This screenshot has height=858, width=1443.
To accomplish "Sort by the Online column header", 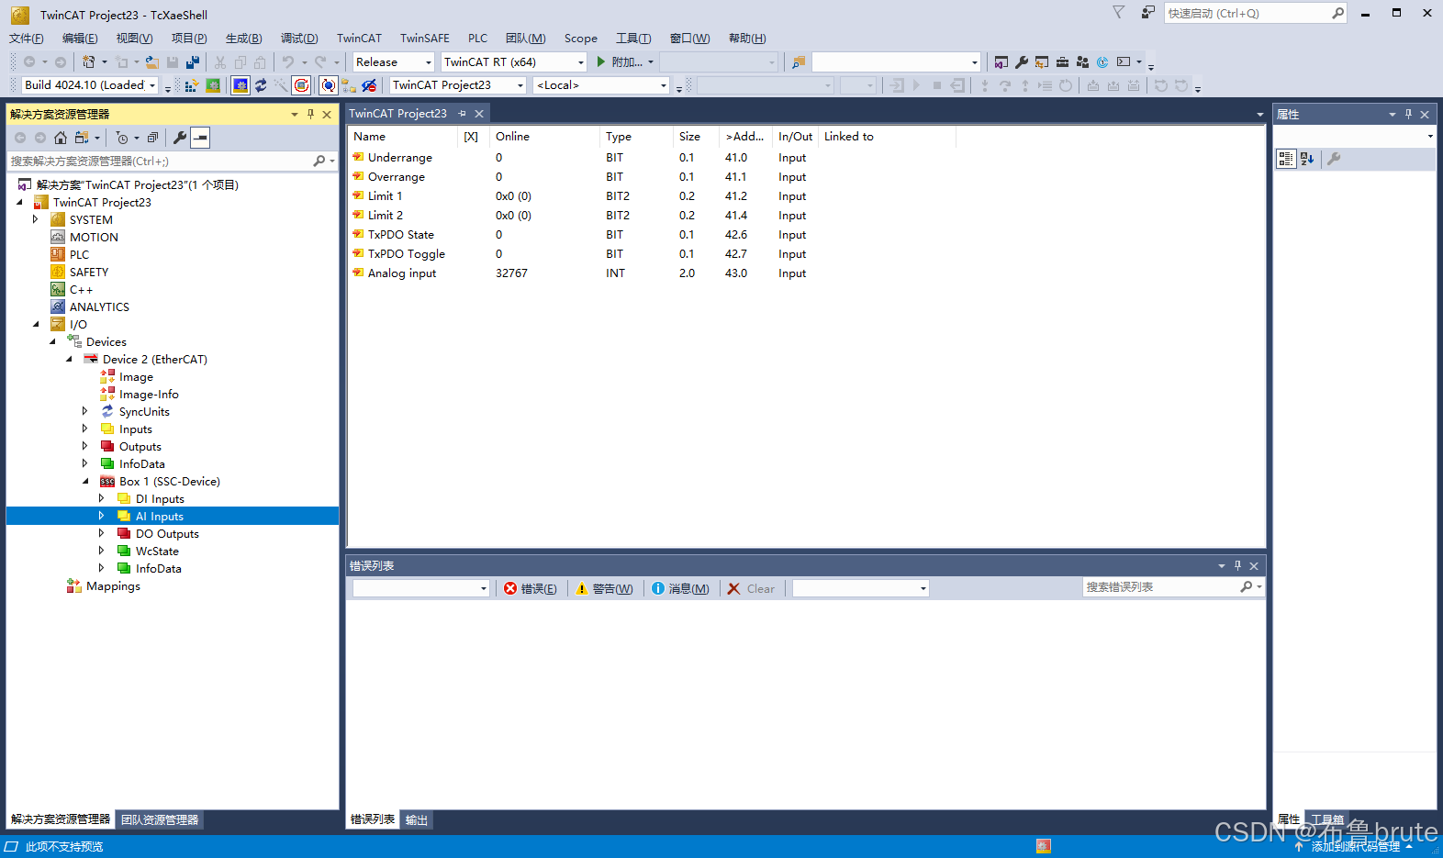I will pyautogui.click(x=545, y=137).
